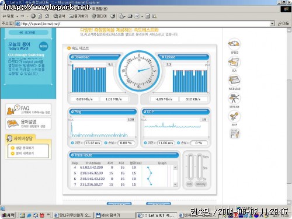Select the 512 KB/s upload value
292x219 pixels.
(193, 99)
